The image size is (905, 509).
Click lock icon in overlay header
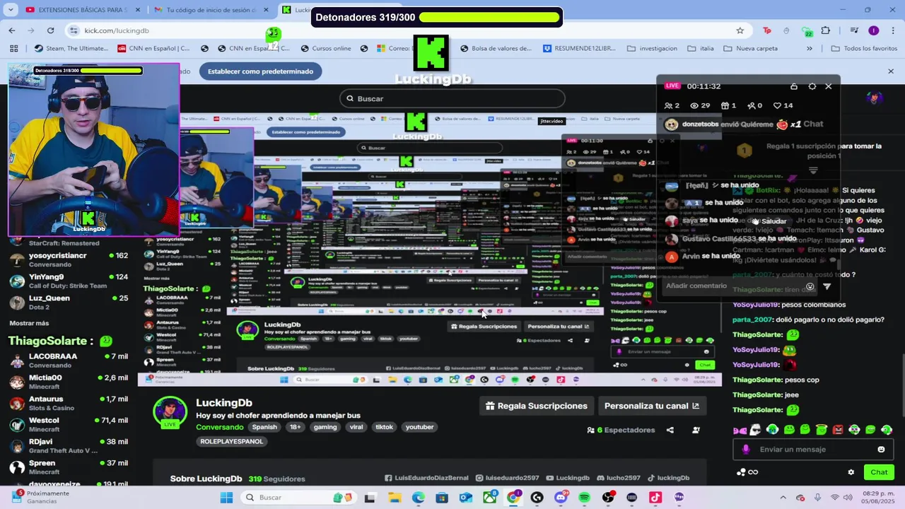794,86
